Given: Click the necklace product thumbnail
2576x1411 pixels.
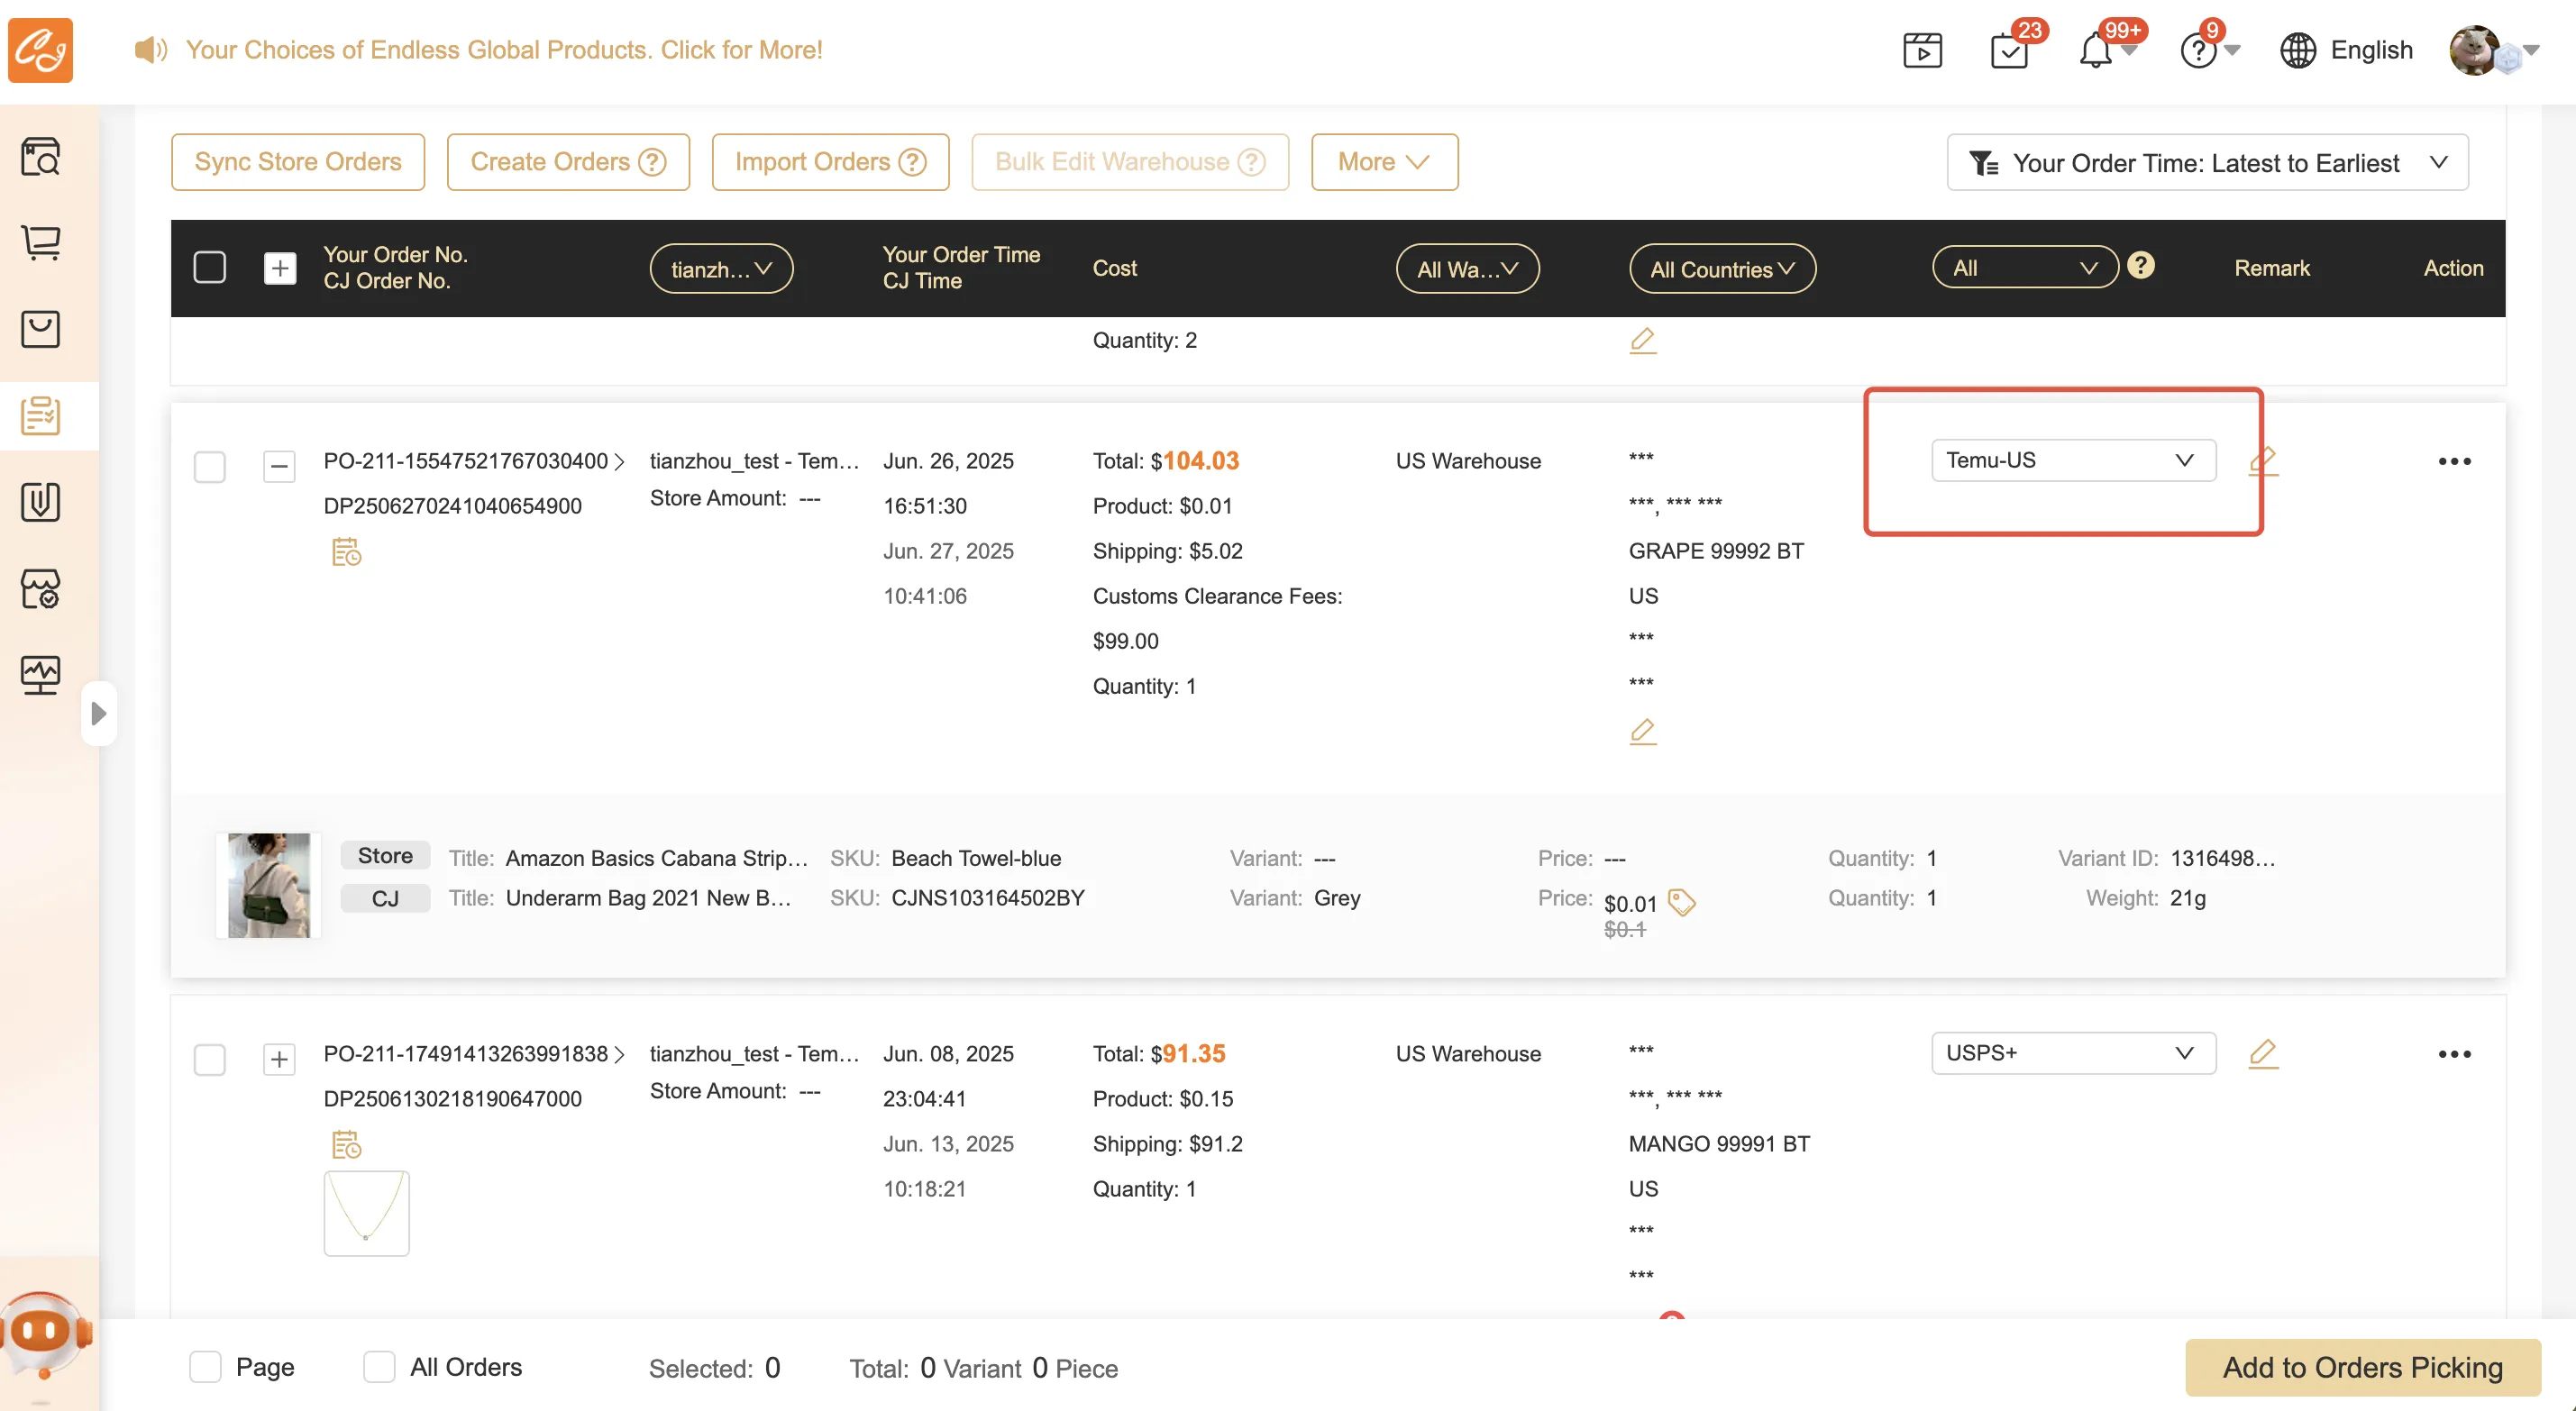Looking at the screenshot, I should [x=366, y=1213].
